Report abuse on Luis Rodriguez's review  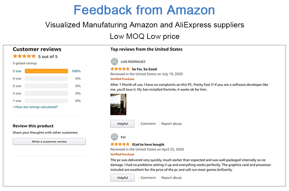172,124
